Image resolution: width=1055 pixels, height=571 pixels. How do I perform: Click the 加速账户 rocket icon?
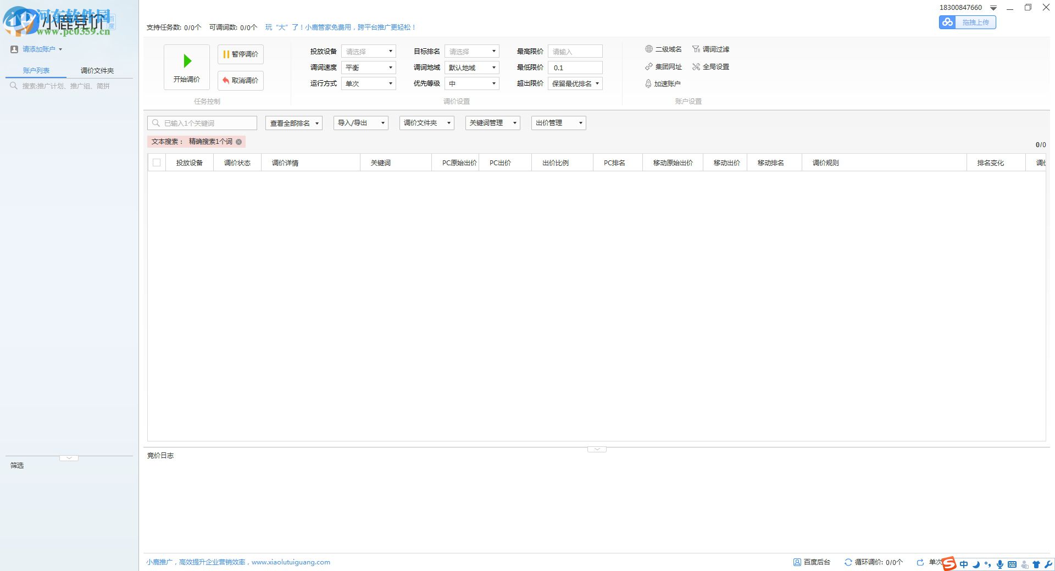click(x=648, y=83)
